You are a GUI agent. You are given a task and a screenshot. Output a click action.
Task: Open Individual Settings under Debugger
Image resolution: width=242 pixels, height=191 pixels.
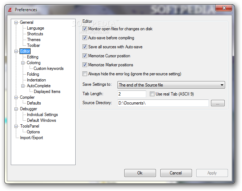click(x=42, y=115)
